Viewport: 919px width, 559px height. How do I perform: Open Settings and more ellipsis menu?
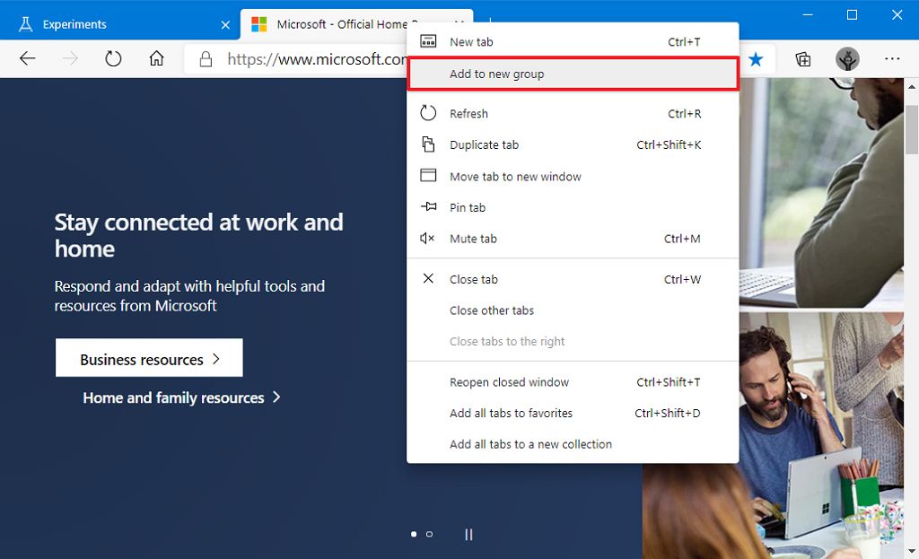point(892,59)
